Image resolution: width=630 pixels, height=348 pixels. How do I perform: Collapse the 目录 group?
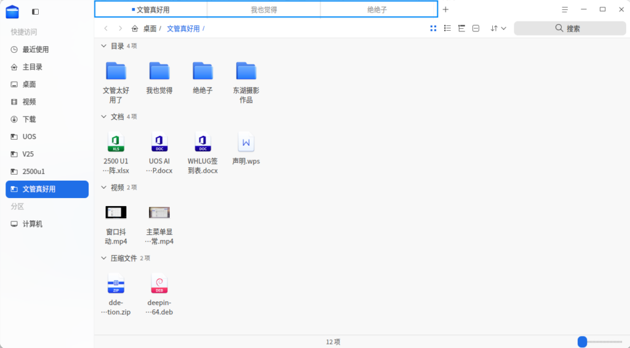click(103, 46)
